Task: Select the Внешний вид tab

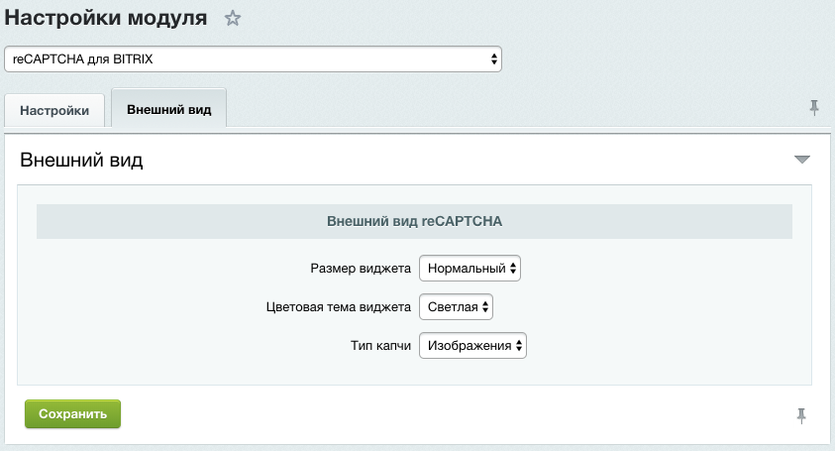Action: coord(168,109)
